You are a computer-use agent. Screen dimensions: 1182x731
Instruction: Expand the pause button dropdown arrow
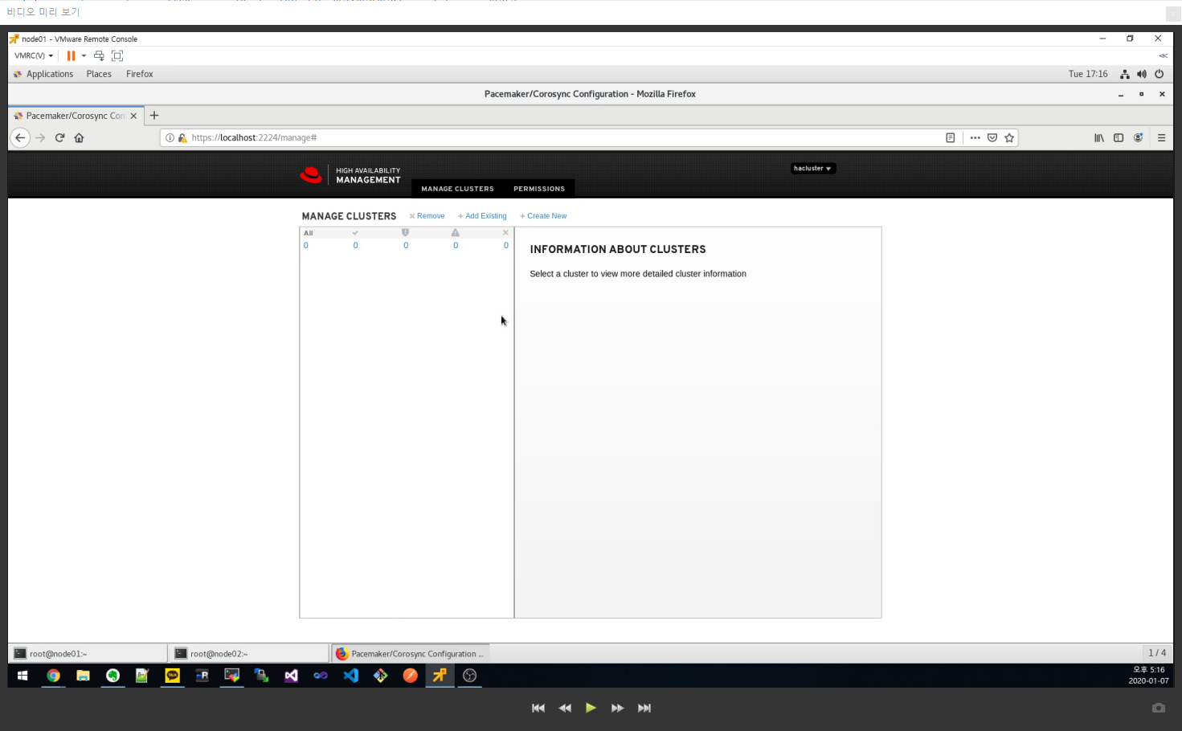(84, 55)
